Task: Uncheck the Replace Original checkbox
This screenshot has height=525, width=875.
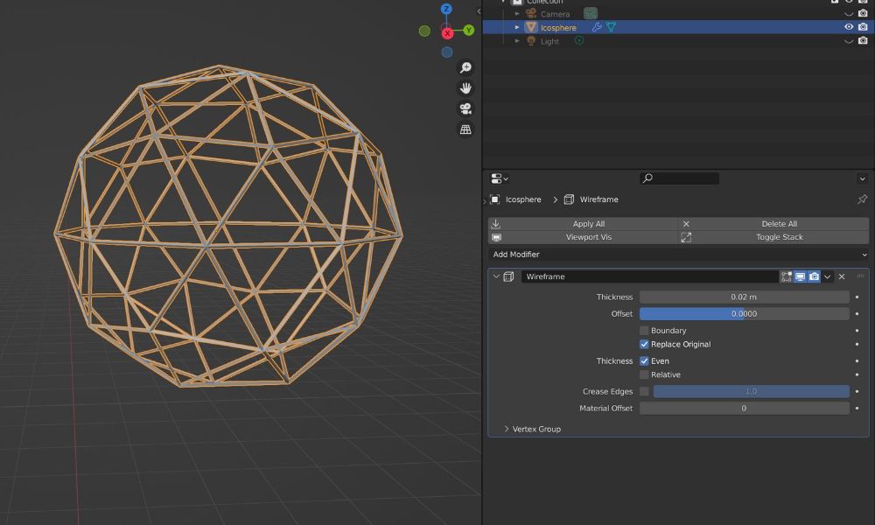Action: 644,345
